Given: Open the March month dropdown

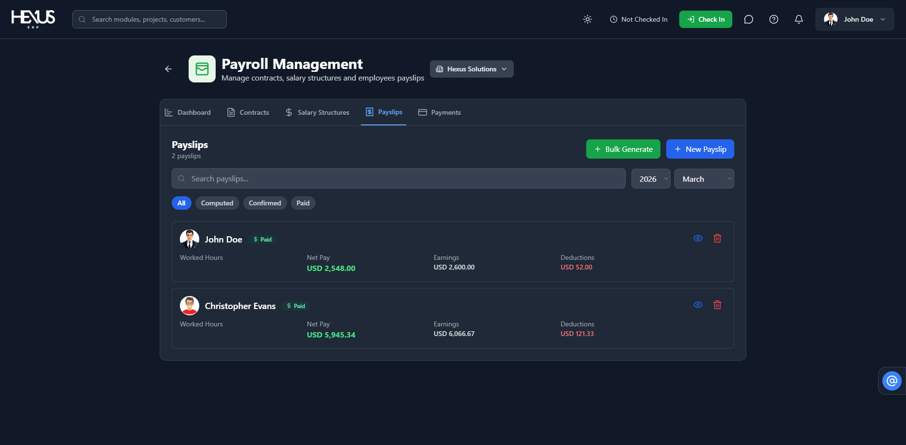Looking at the screenshot, I should [x=704, y=179].
